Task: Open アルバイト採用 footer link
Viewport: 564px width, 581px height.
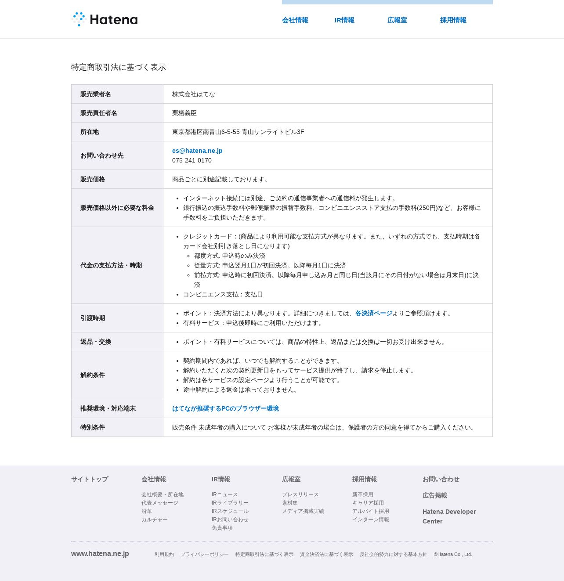Action: point(371,511)
